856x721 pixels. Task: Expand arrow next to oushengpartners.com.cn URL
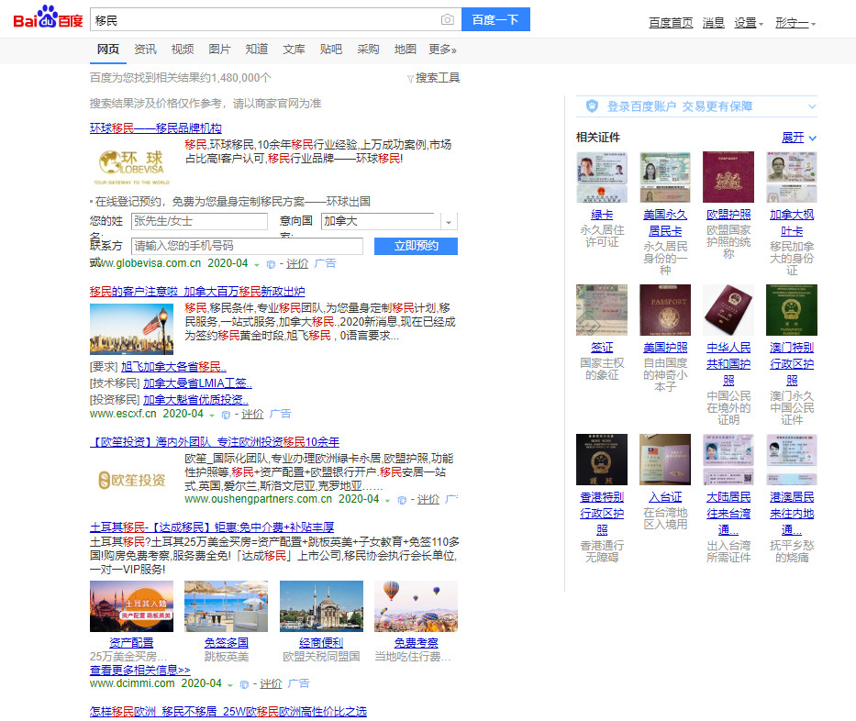coord(387,501)
